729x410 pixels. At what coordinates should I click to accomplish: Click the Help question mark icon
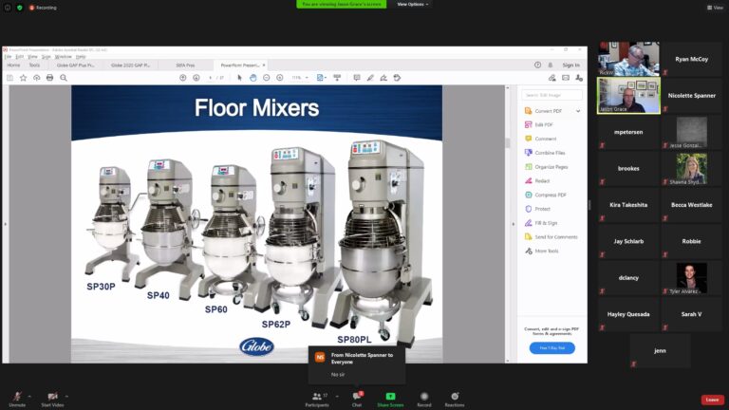[x=537, y=65]
